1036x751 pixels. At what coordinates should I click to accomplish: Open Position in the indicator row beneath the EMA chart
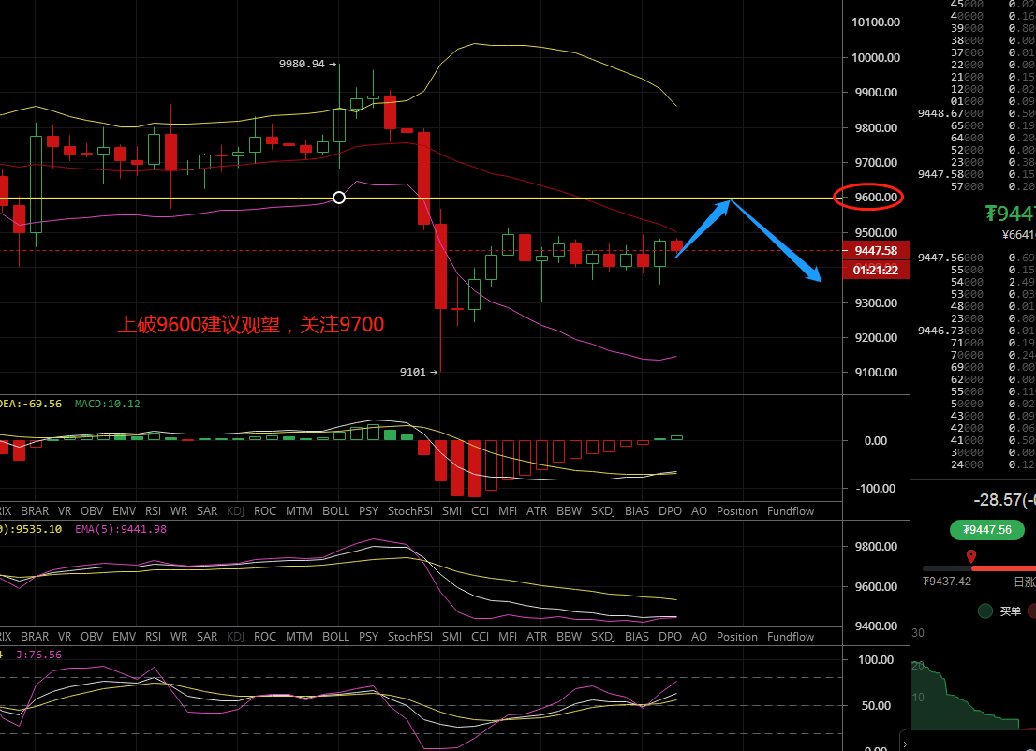tap(736, 637)
